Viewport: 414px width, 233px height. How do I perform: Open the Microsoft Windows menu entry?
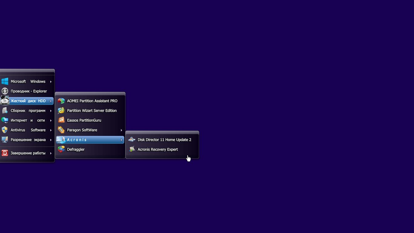click(x=27, y=81)
